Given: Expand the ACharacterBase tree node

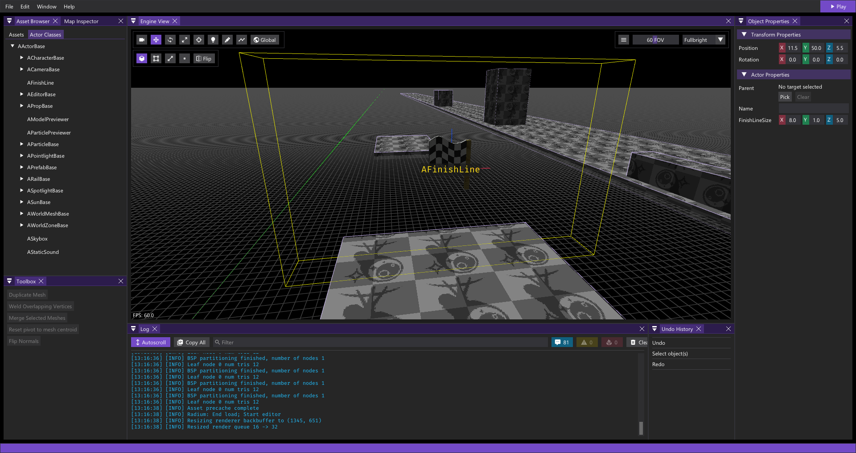Looking at the screenshot, I should point(21,58).
